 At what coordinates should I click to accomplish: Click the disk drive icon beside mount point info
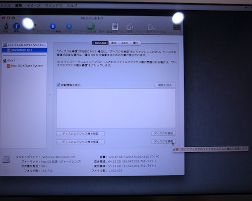pos(7,159)
